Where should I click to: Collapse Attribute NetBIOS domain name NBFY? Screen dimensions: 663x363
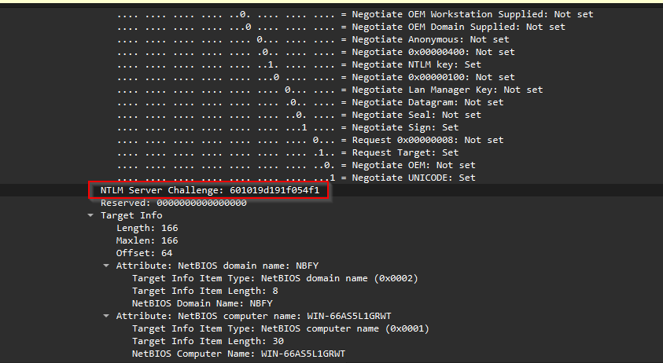coord(106,266)
